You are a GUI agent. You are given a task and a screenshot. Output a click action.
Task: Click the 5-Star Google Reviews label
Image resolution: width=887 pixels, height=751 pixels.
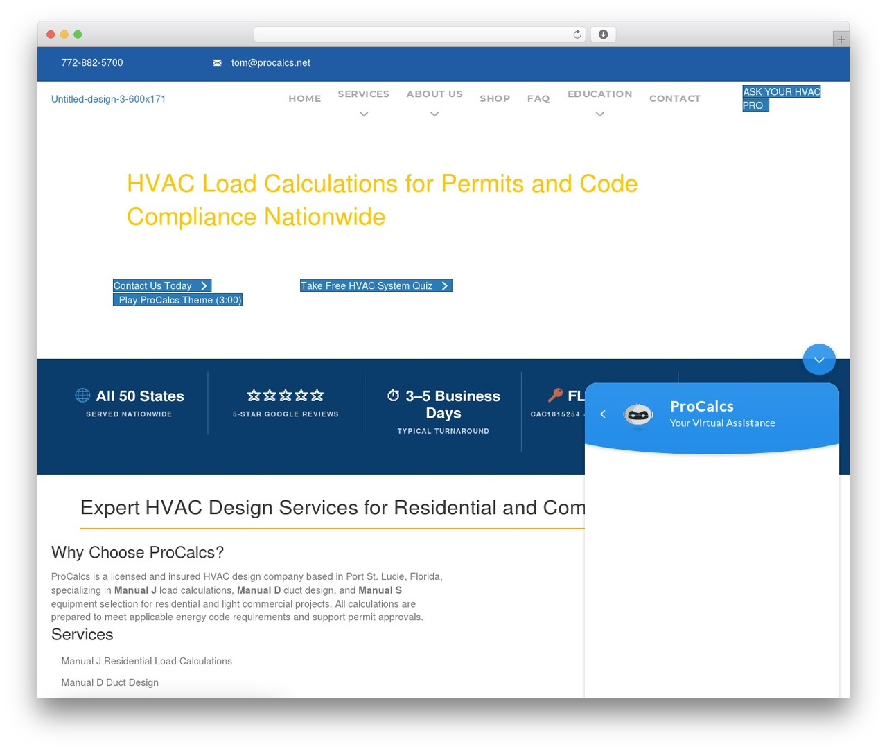pyautogui.click(x=286, y=414)
